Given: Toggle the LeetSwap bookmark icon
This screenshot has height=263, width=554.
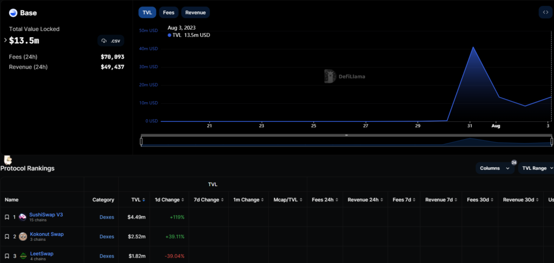Looking at the screenshot, I should coord(6,256).
